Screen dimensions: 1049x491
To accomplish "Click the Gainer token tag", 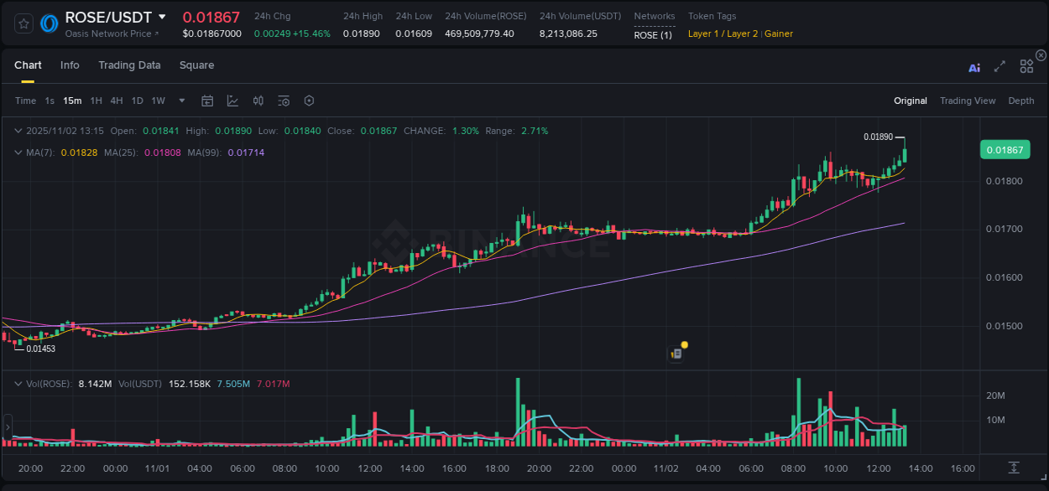I will (x=779, y=34).
